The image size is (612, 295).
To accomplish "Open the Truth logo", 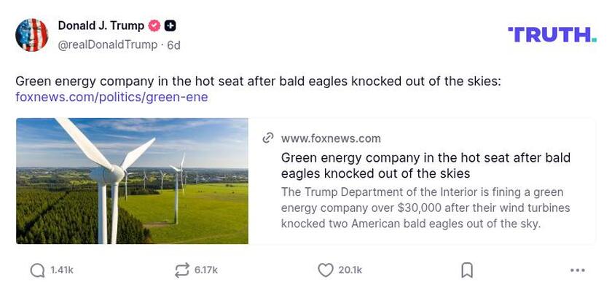I will pyautogui.click(x=552, y=34).
